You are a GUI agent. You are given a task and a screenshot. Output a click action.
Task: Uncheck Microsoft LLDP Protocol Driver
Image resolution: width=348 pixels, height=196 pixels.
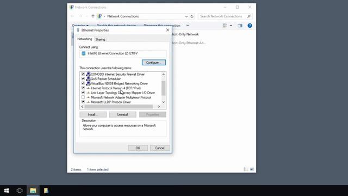click(x=83, y=102)
